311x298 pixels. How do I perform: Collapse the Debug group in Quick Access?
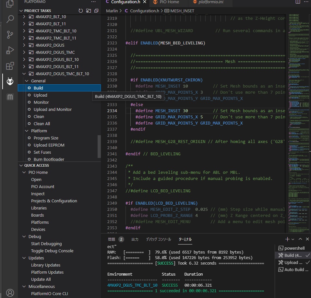24,236
